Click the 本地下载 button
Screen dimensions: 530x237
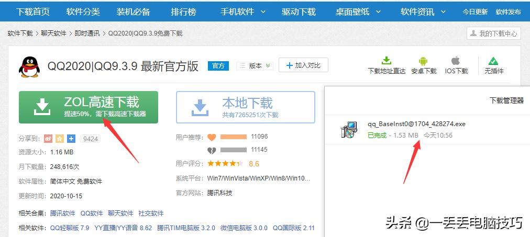point(246,107)
